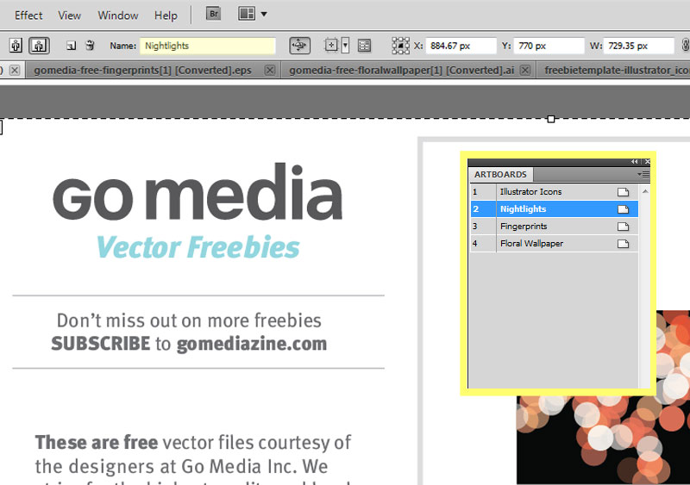This screenshot has width=690, height=485.
Task: Click the New Artboard icon
Action: (x=71, y=46)
